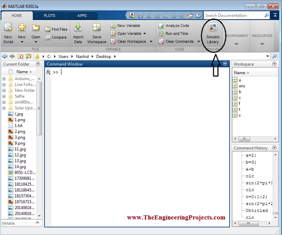Open the address bar path dropdown
The image size is (282, 235).
[268, 56]
